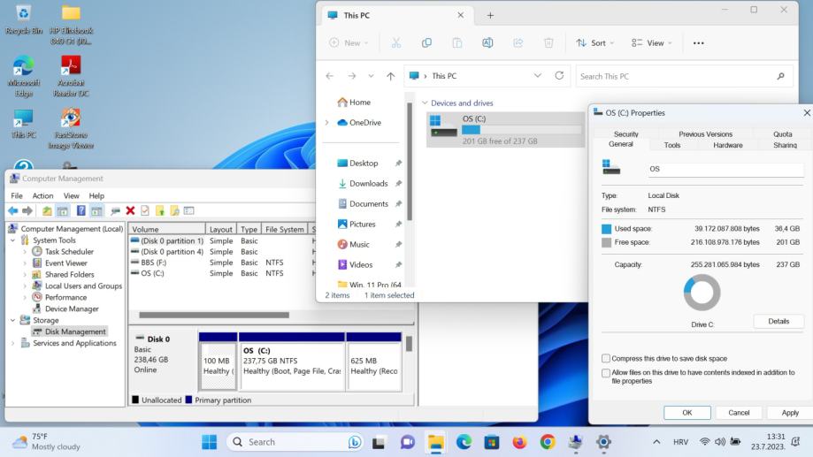This screenshot has width=813, height=457.
Task: Open Settings gear icon on the taskbar
Action: 604,441
